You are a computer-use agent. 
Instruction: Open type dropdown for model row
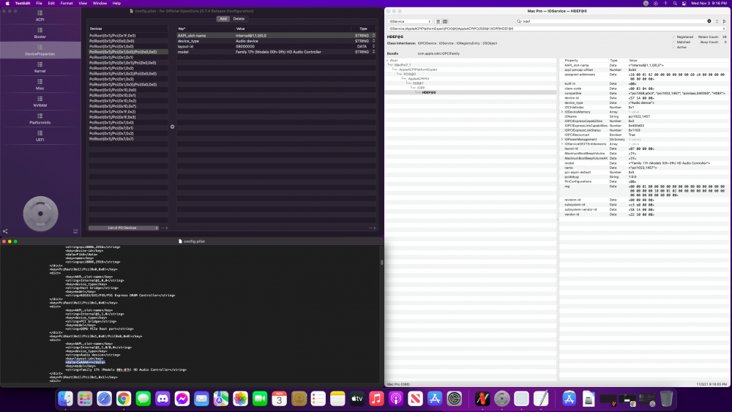point(373,52)
